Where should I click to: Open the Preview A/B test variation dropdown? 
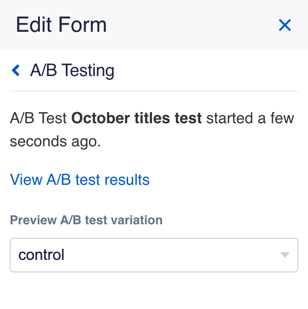point(154,255)
